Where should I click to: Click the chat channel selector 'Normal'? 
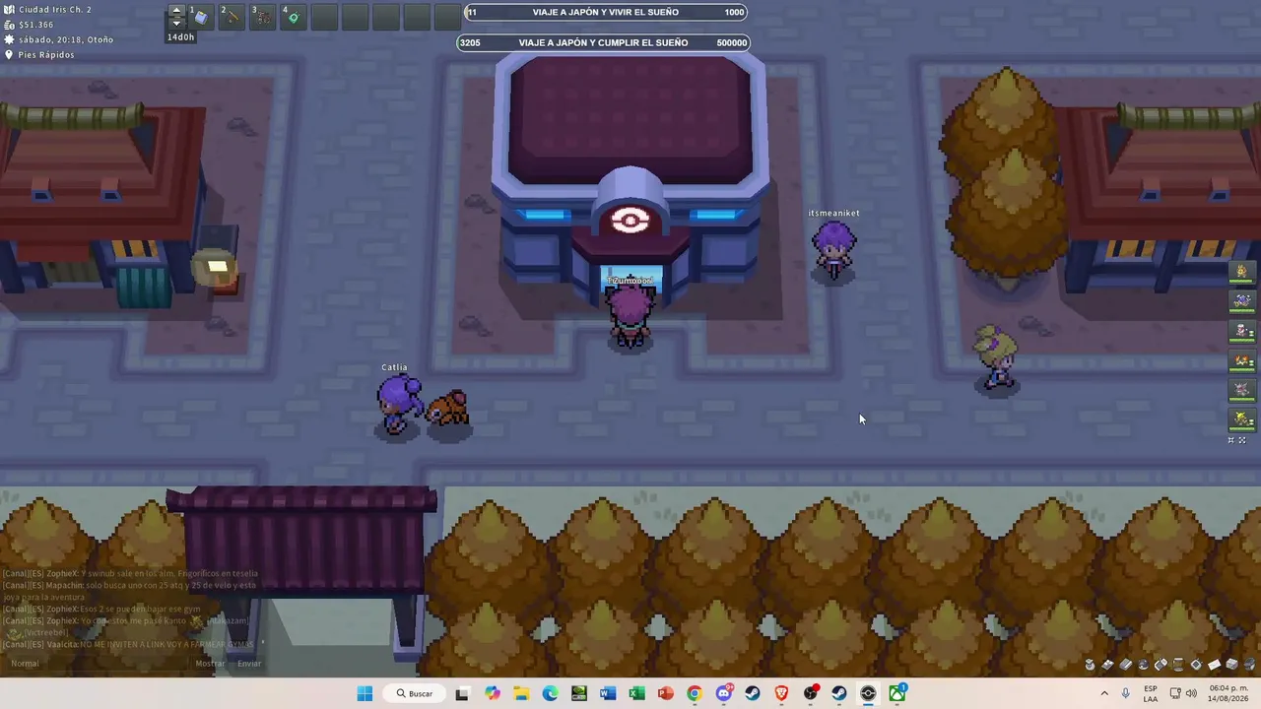coord(25,664)
